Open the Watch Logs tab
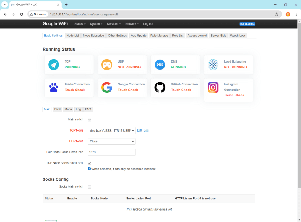Image resolution: width=301 pixels, height=222 pixels. (238, 36)
